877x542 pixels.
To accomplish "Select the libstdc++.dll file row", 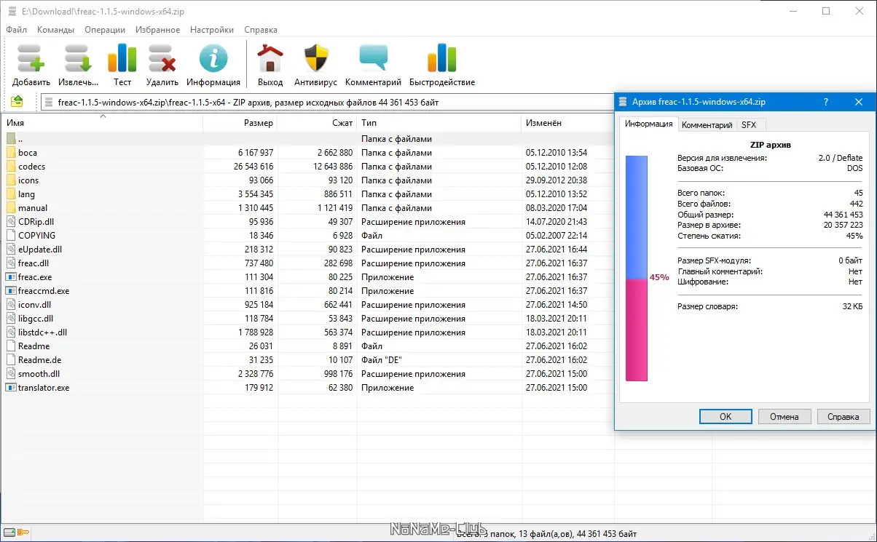I will click(307, 332).
